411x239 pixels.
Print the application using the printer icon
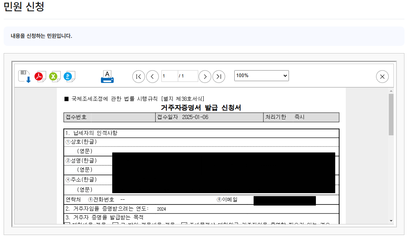[x=107, y=76]
